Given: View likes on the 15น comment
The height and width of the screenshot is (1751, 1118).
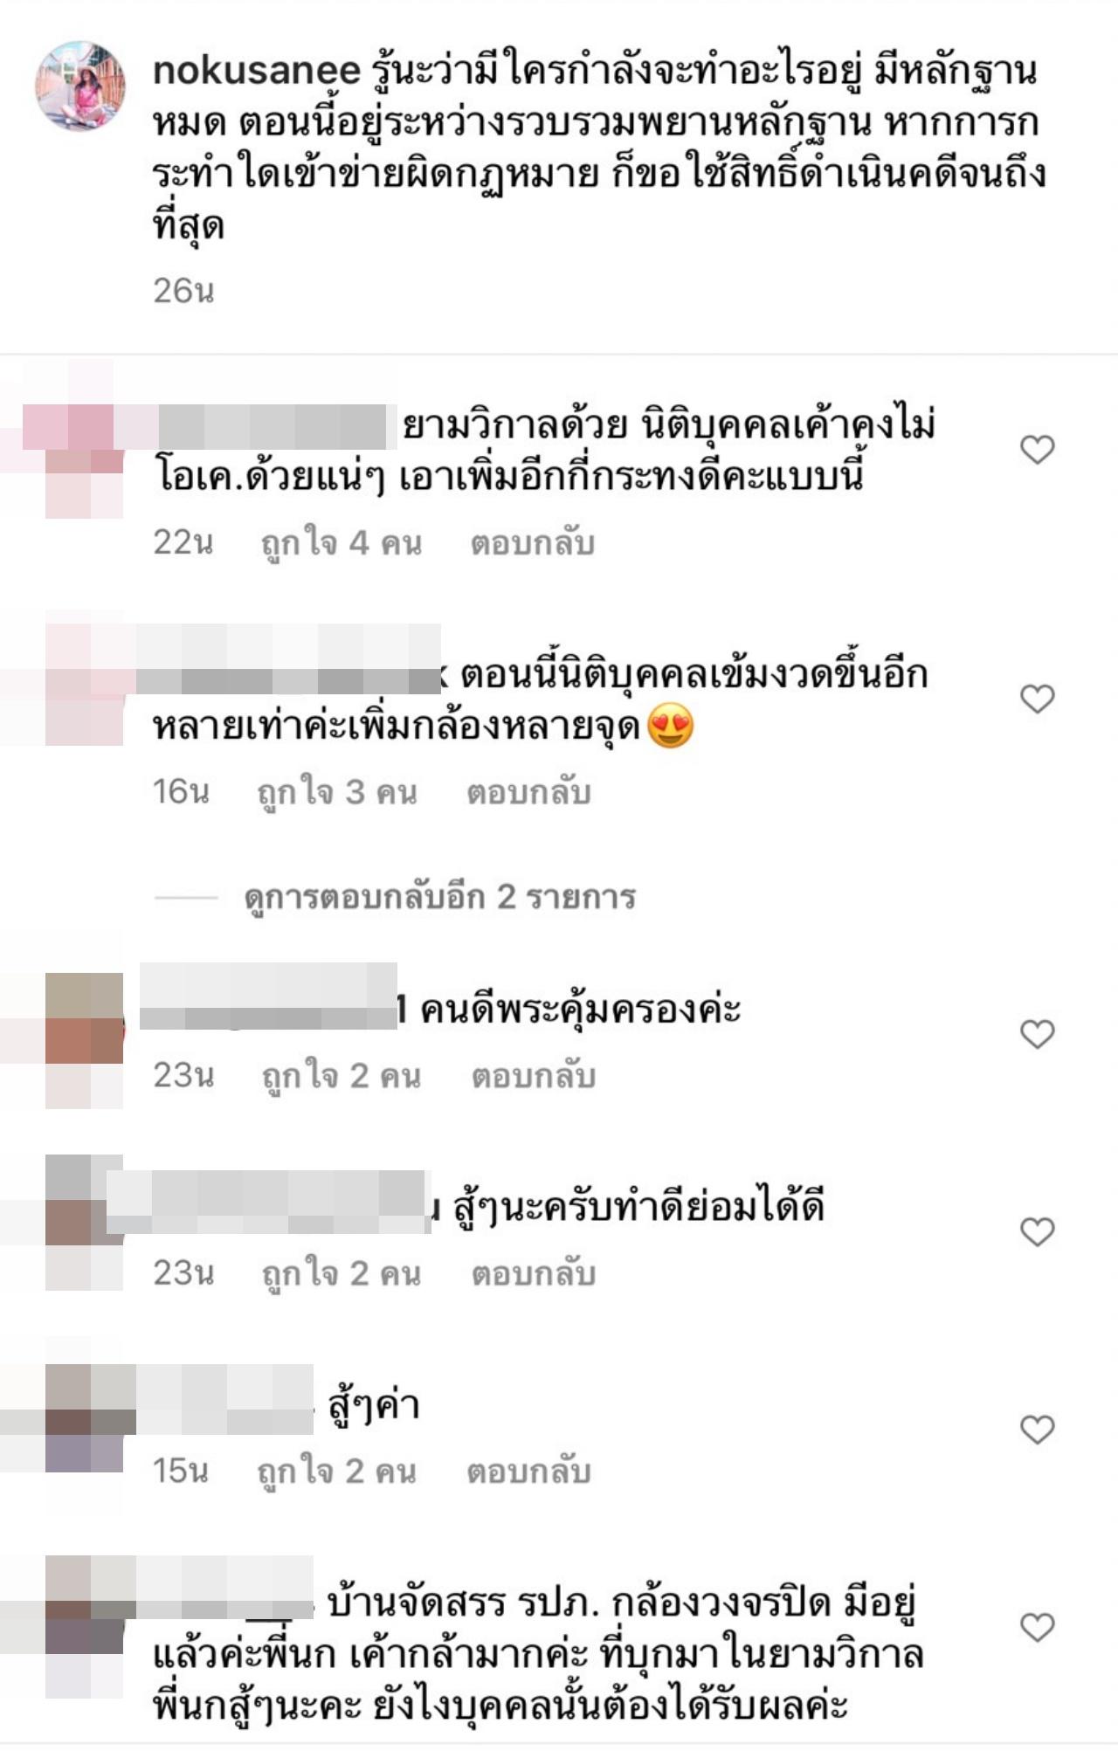Looking at the screenshot, I should click(x=337, y=1472).
